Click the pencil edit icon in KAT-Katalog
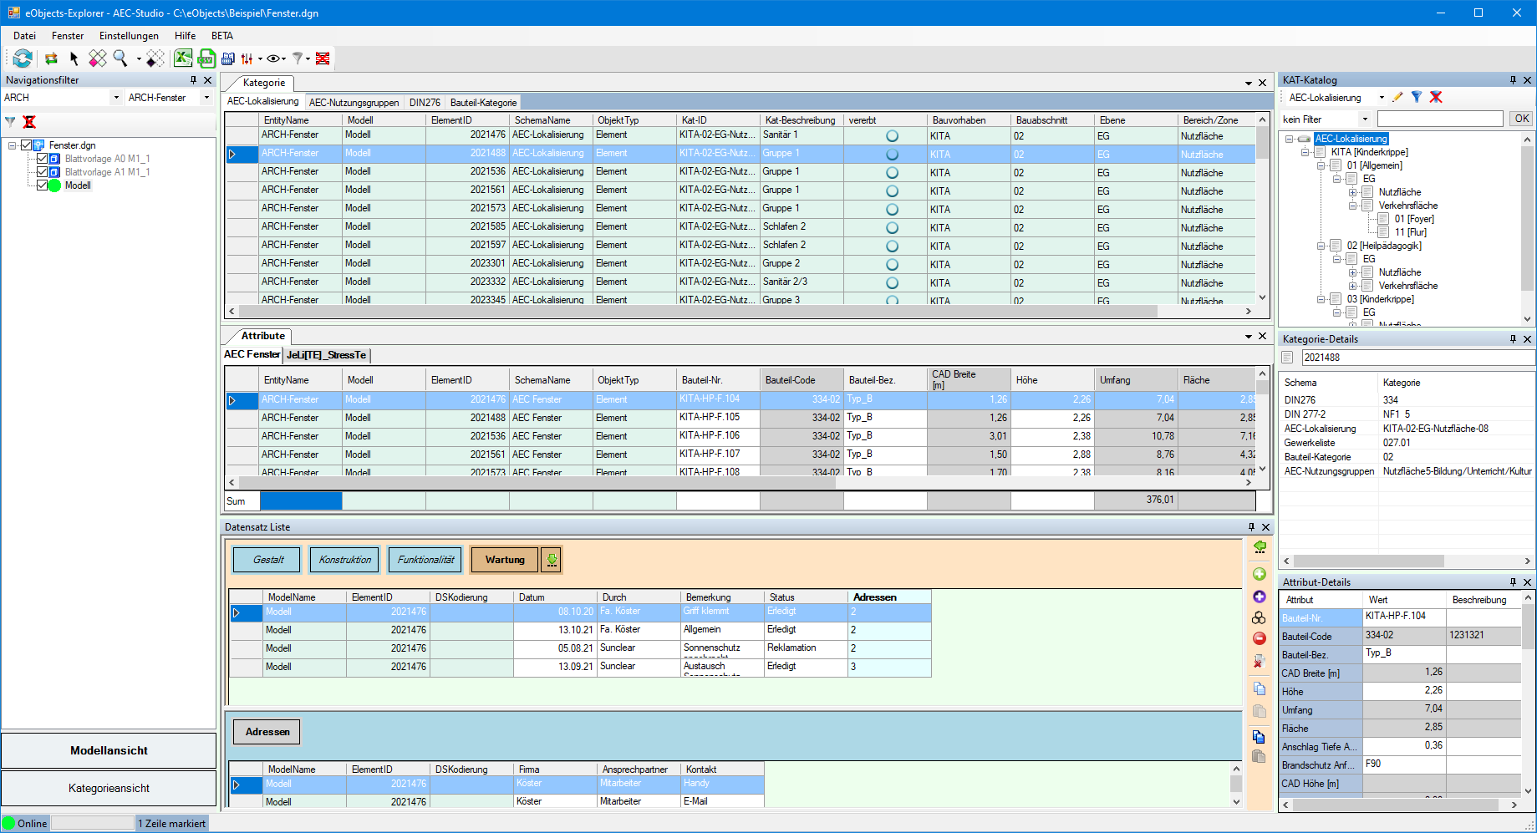 tap(1397, 98)
